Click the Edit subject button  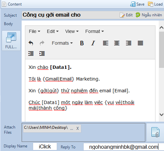point(126,15)
